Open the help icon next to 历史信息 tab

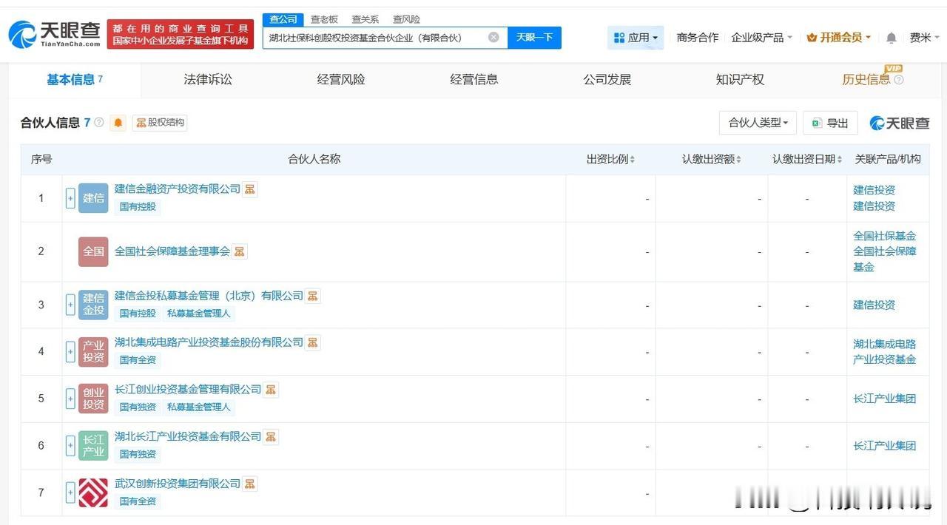(899, 80)
